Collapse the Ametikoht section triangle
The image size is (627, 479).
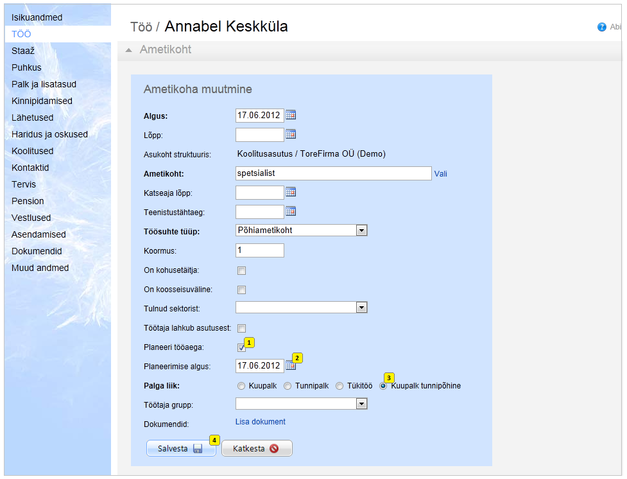129,50
